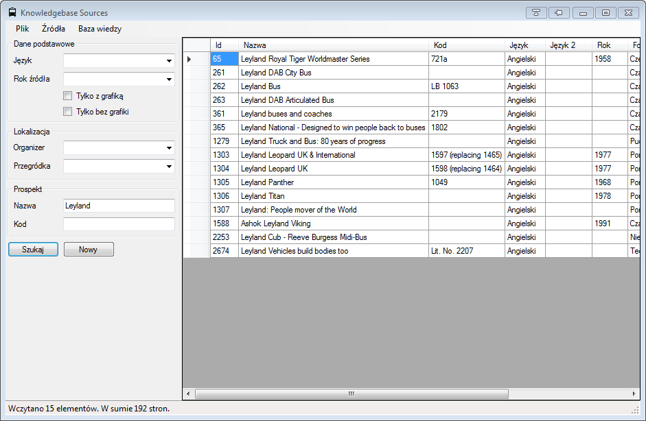
Task: Click the Kod cell 721a
Action: pyautogui.click(x=466, y=59)
